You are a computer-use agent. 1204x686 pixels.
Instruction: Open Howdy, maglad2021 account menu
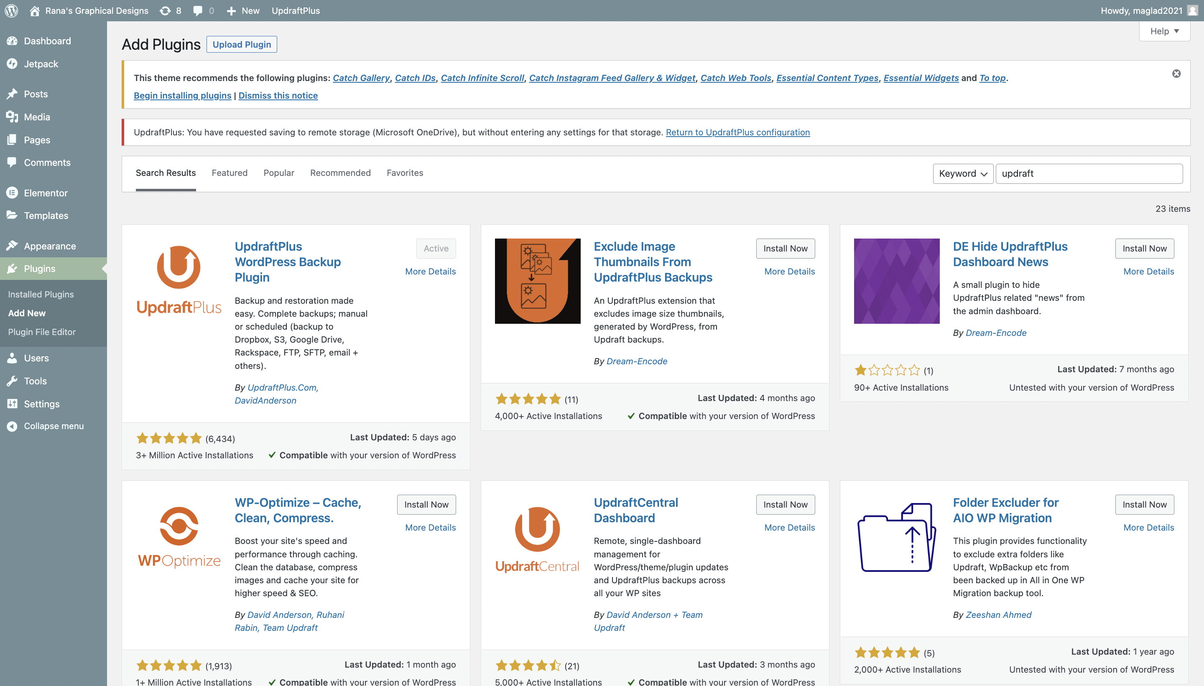click(1149, 10)
